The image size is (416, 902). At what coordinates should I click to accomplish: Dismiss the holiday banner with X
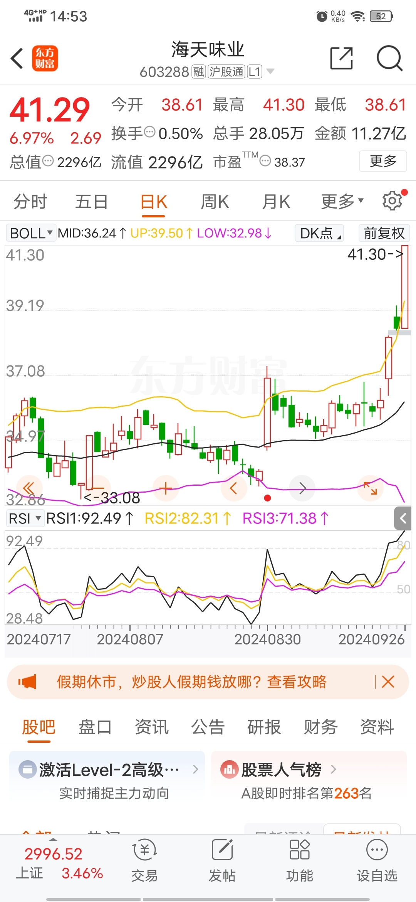pyautogui.click(x=388, y=682)
